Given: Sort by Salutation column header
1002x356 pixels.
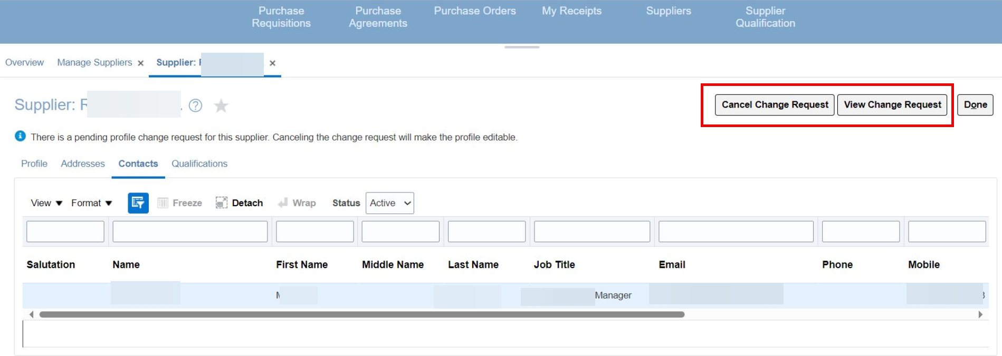Looking at the screenshot, I should 51,265.
